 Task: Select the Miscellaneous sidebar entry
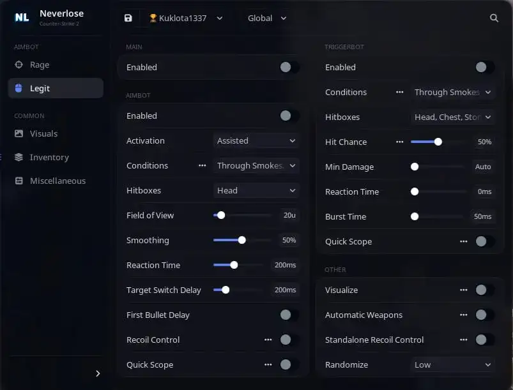click(x=57, y=181)
